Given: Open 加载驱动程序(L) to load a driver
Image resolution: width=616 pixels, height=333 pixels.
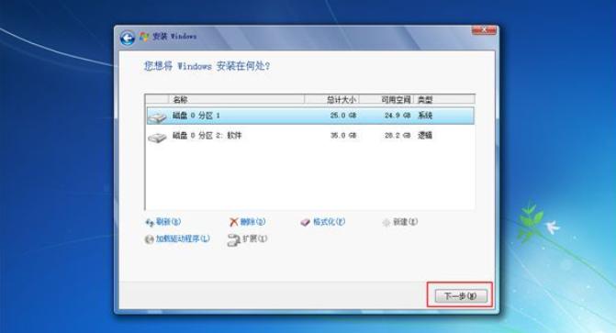Looking at the screenshot, I should click(183, 239).
